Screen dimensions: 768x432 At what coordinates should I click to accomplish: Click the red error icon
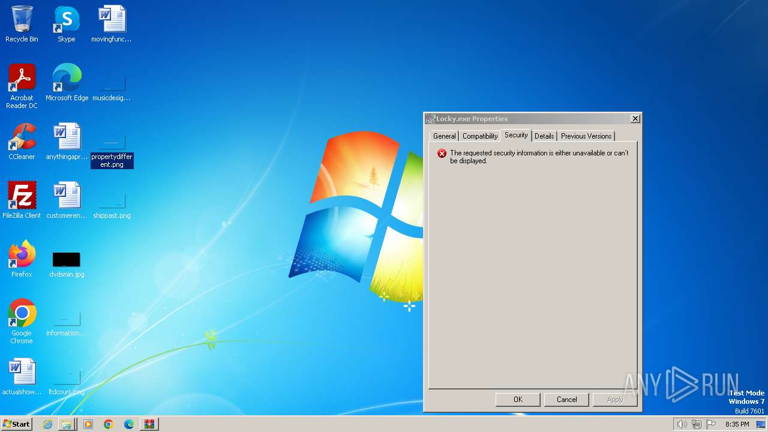point(442,154)
